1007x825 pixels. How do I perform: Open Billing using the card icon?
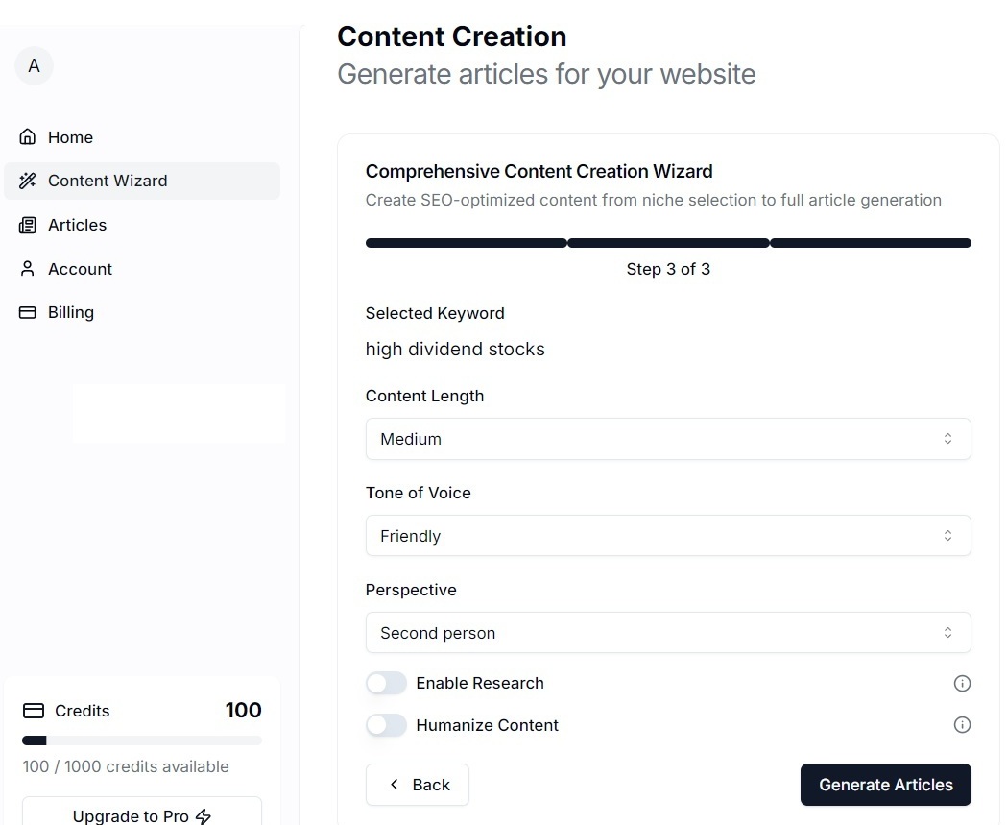pos(27,312)
